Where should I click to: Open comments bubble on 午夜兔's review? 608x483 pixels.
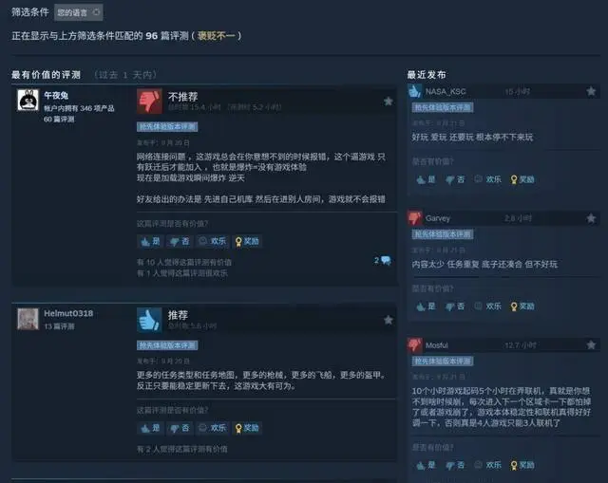[x=383, y=261]
